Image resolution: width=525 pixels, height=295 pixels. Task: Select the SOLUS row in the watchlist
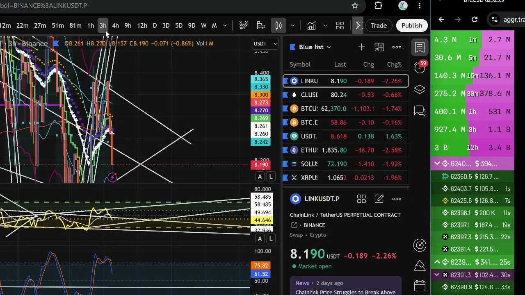point(346,164)
